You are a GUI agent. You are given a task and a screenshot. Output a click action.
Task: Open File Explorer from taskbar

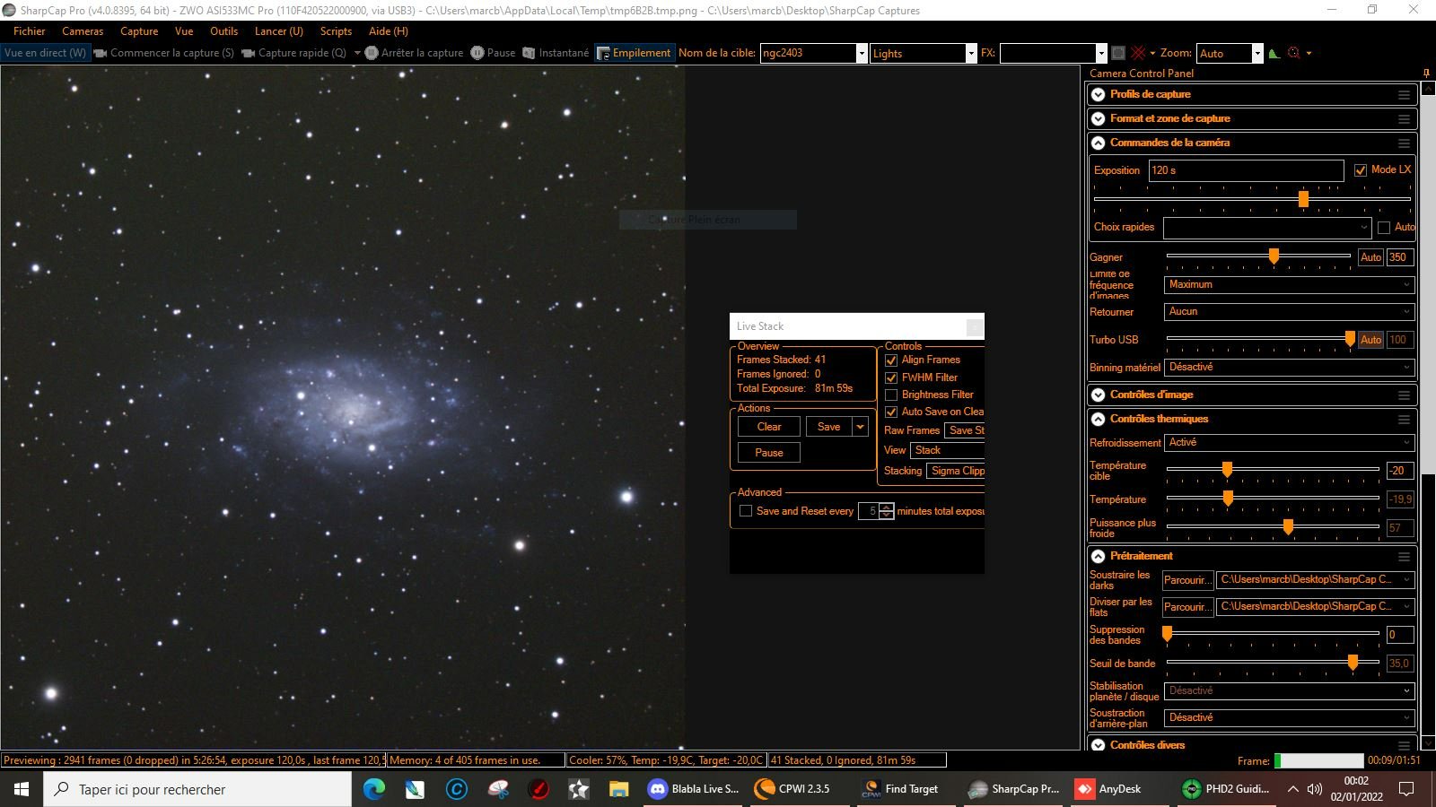click(619, 789)
